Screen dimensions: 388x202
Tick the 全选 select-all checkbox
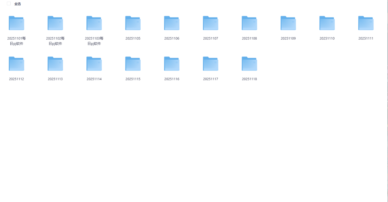(x=9, y=4)
